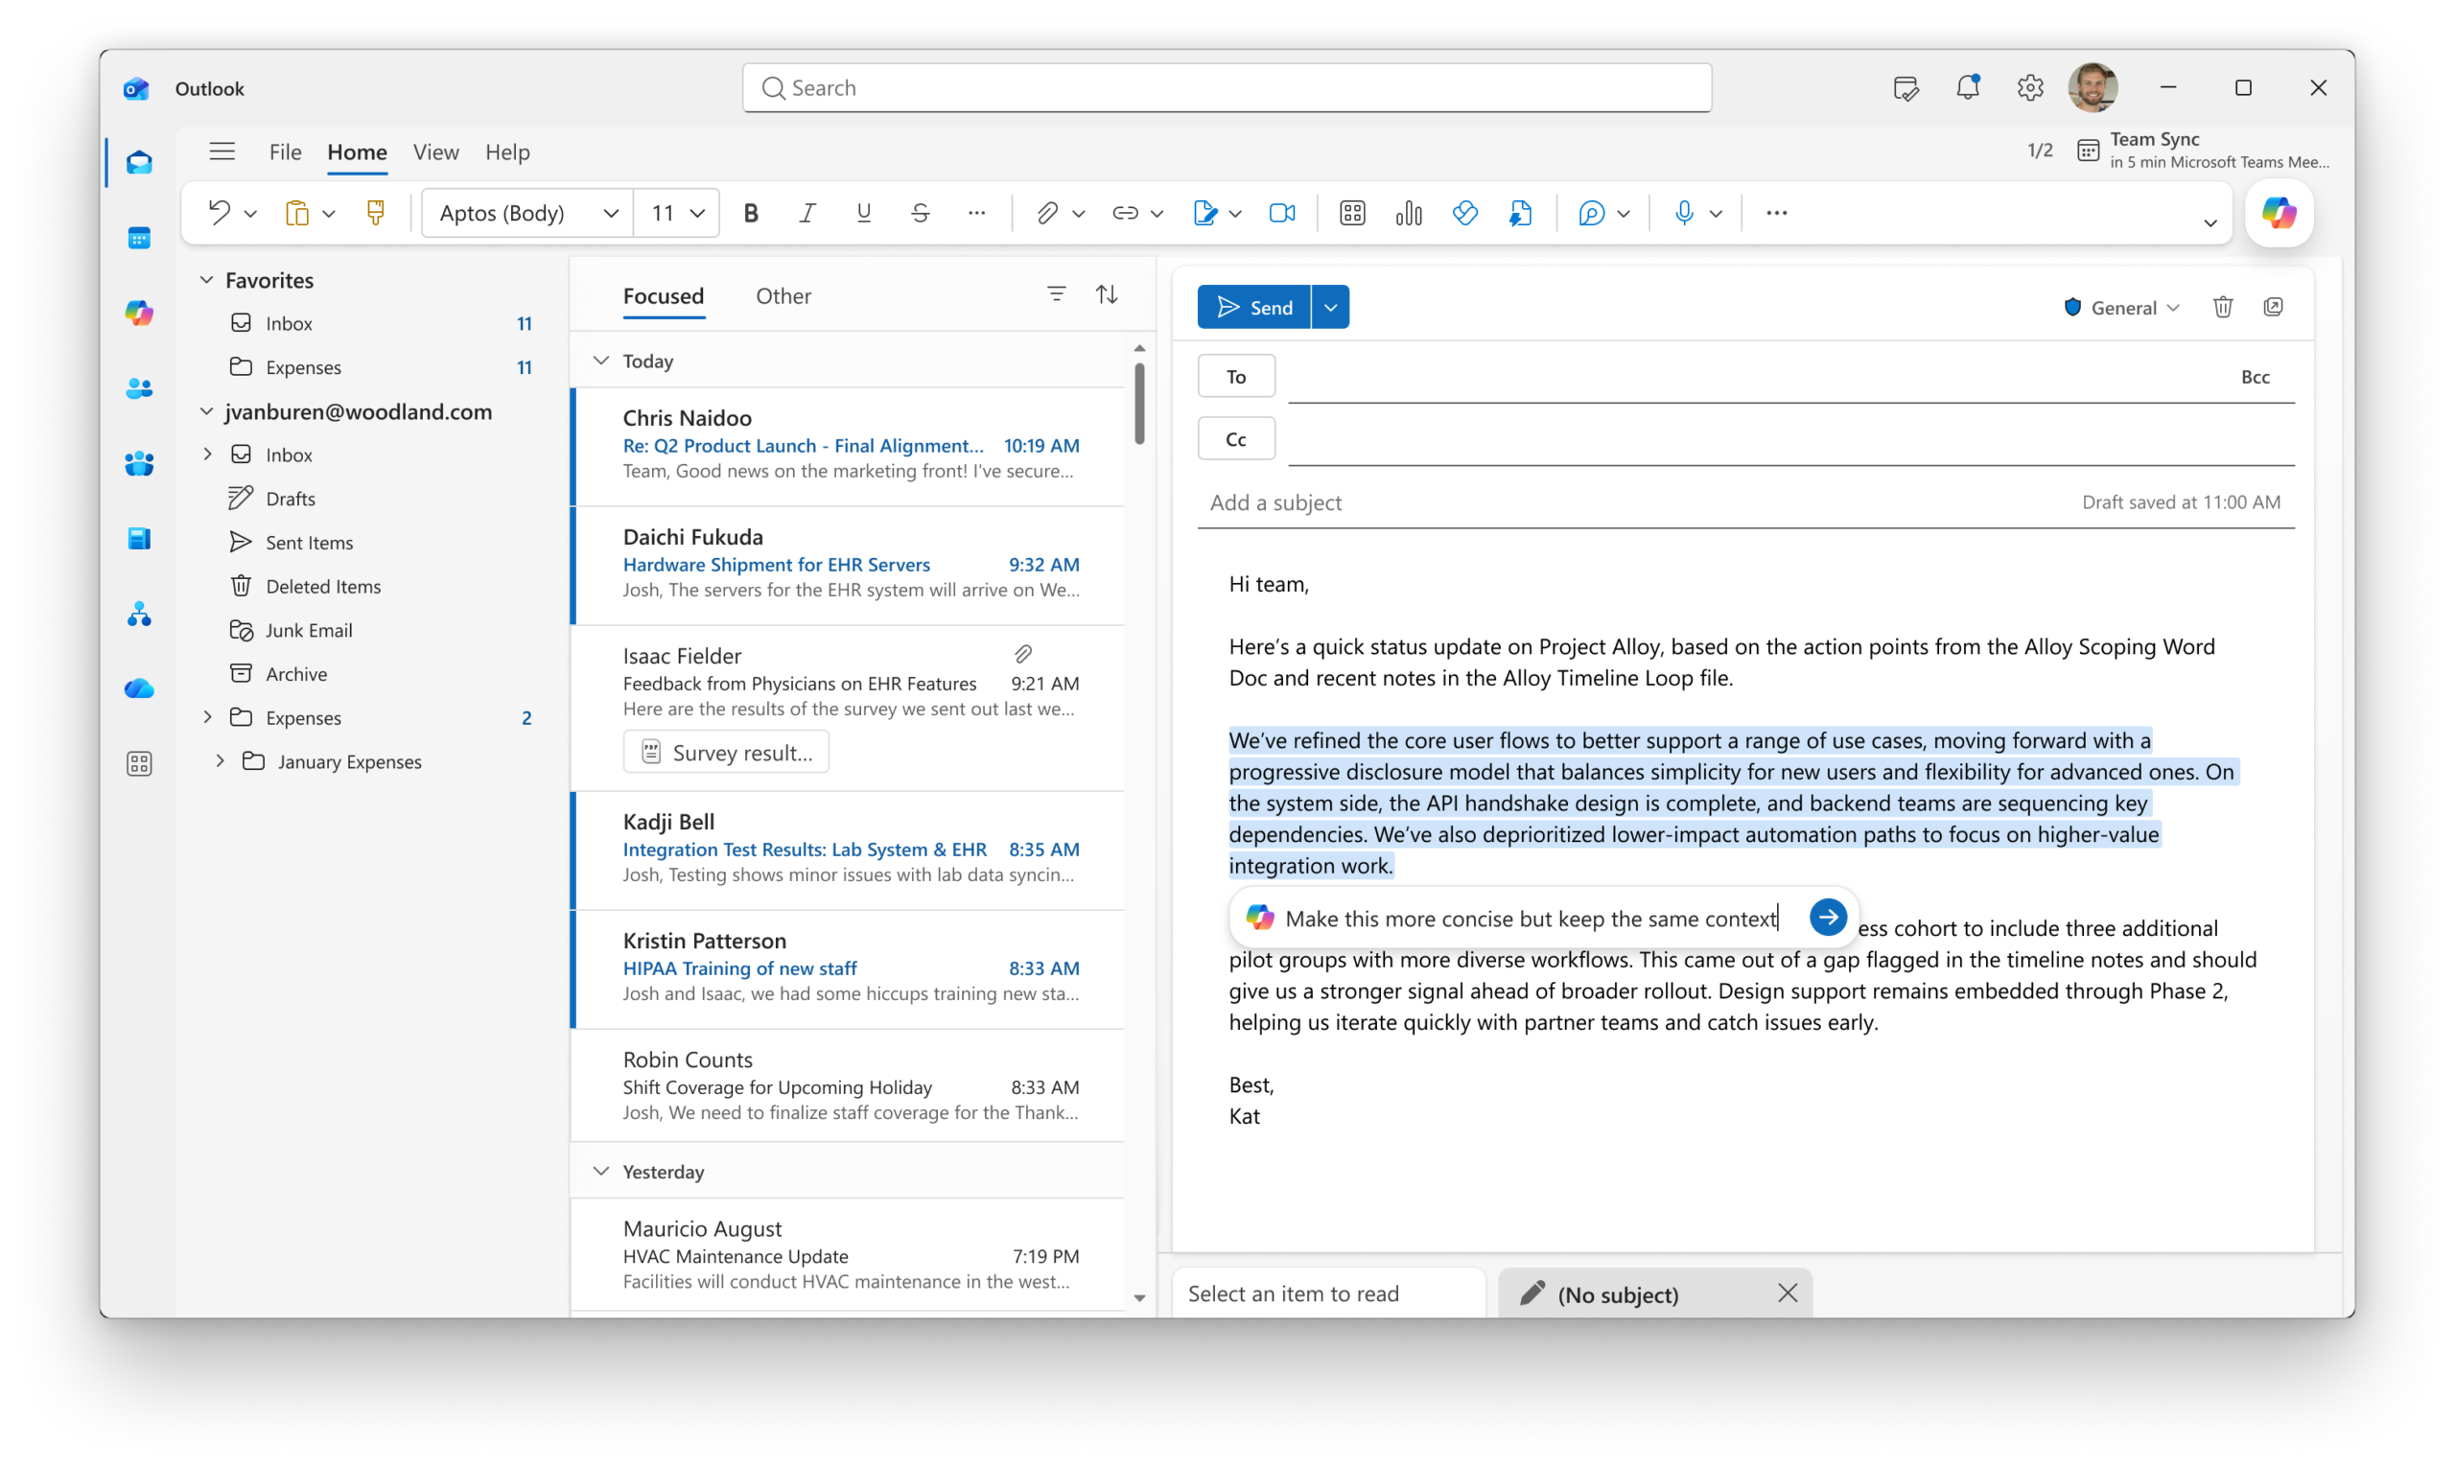Toggle bold formatting

pos(751,213)
